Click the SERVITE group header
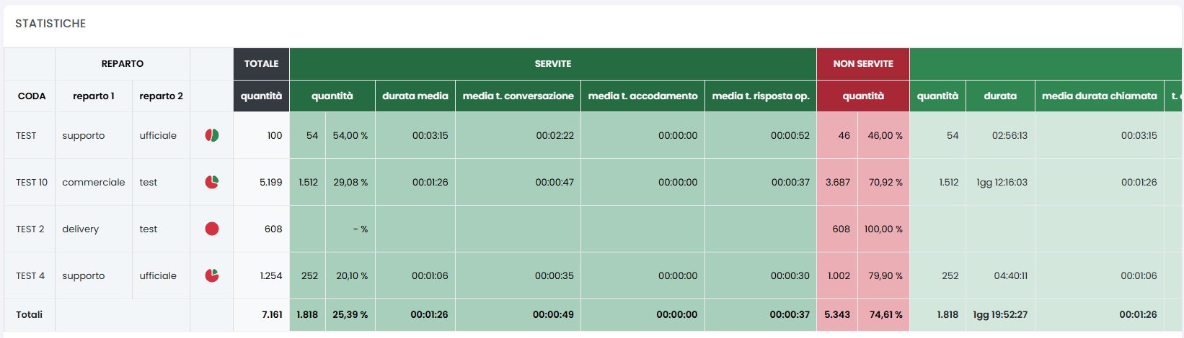Screen dimensions: 1184x338 (552, 64)
